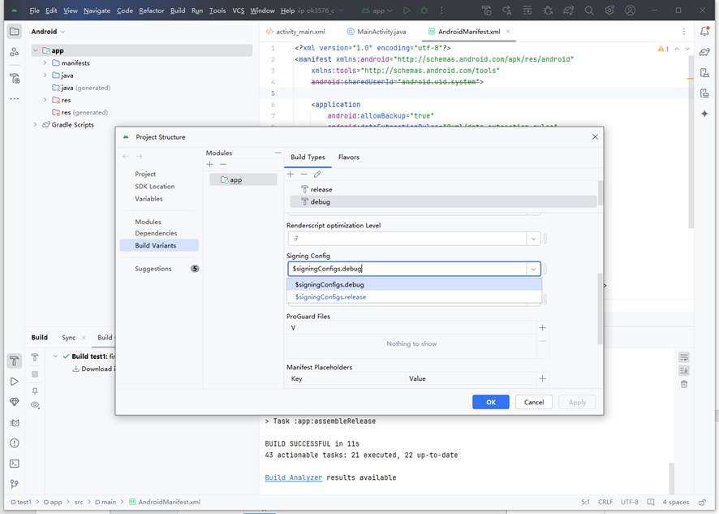Click the Project Structure dialog vertical scrollbar
The image size is (719, 514).
click(600, 309)
